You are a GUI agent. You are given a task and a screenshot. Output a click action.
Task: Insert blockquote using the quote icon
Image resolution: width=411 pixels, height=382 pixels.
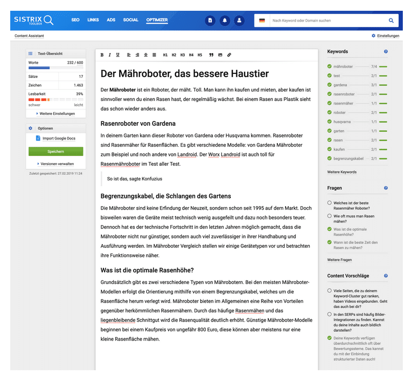pos(211,55)
